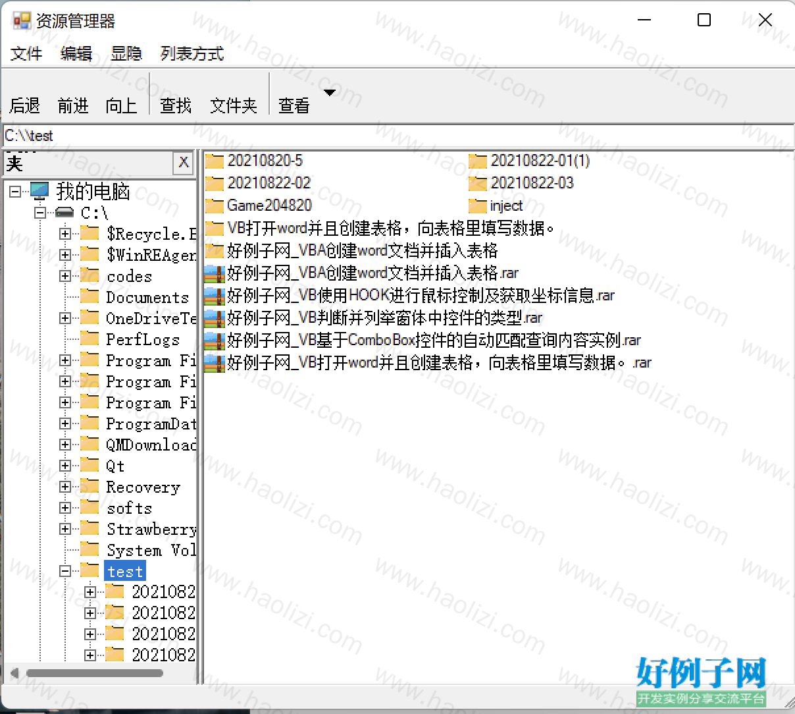
Task: Expand the $Recycle.Bin tree folder
Action: tap(65, 234)
